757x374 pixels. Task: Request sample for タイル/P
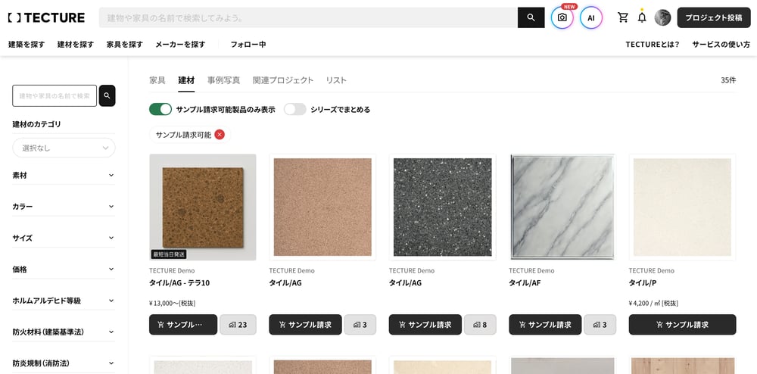click(682, 325)
